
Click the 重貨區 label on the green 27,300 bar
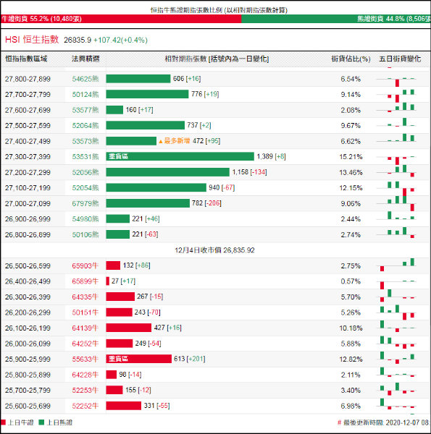118,156
